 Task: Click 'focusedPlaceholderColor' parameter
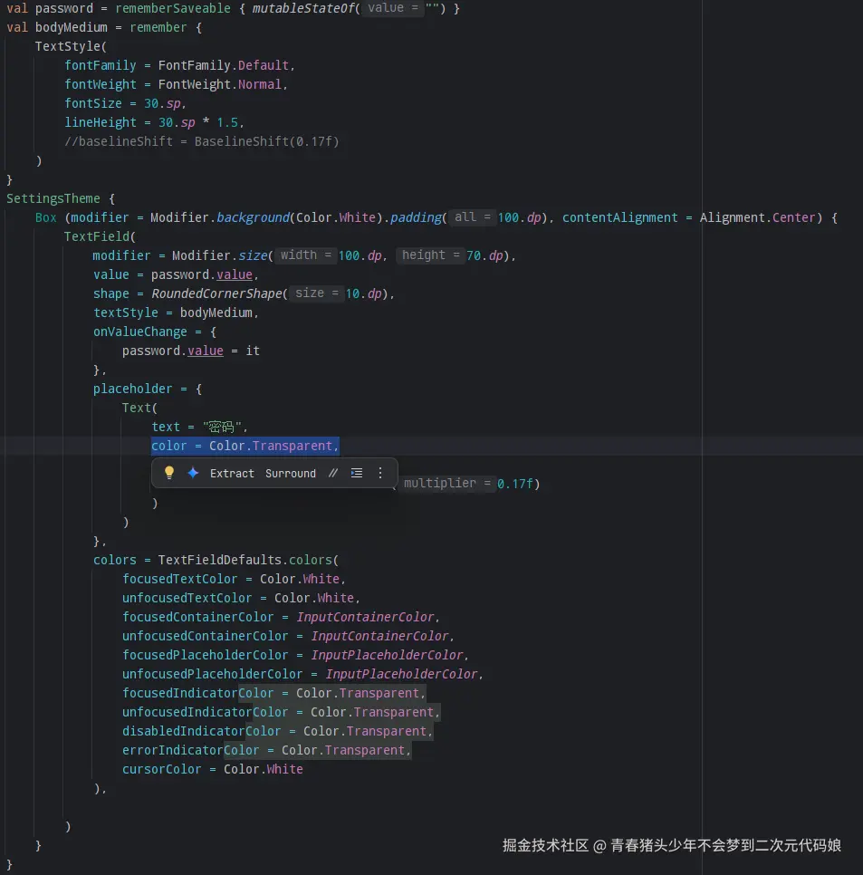(206, 655)
